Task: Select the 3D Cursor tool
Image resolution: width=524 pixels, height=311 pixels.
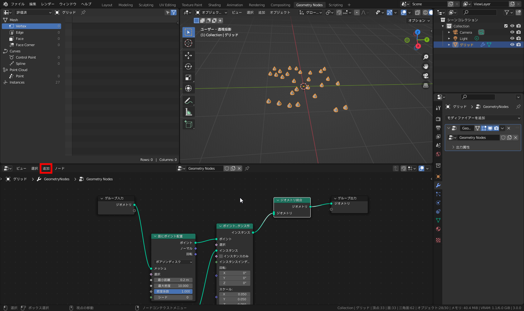Action: pyautogui.click(x=188, y=43)
